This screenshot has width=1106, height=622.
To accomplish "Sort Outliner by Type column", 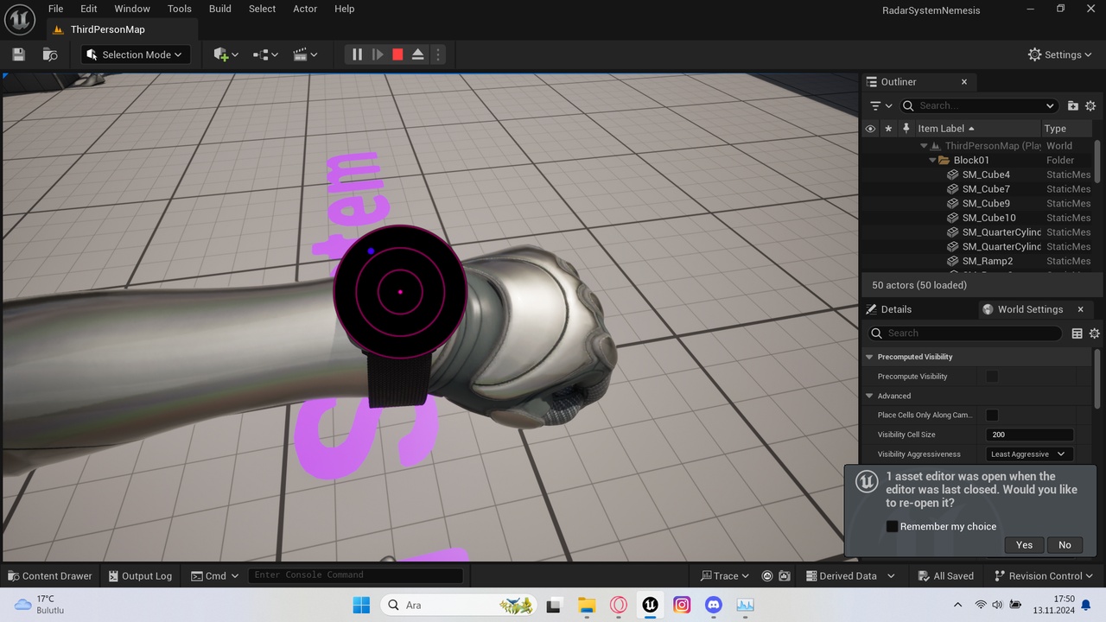I will tap(1068, 128).
